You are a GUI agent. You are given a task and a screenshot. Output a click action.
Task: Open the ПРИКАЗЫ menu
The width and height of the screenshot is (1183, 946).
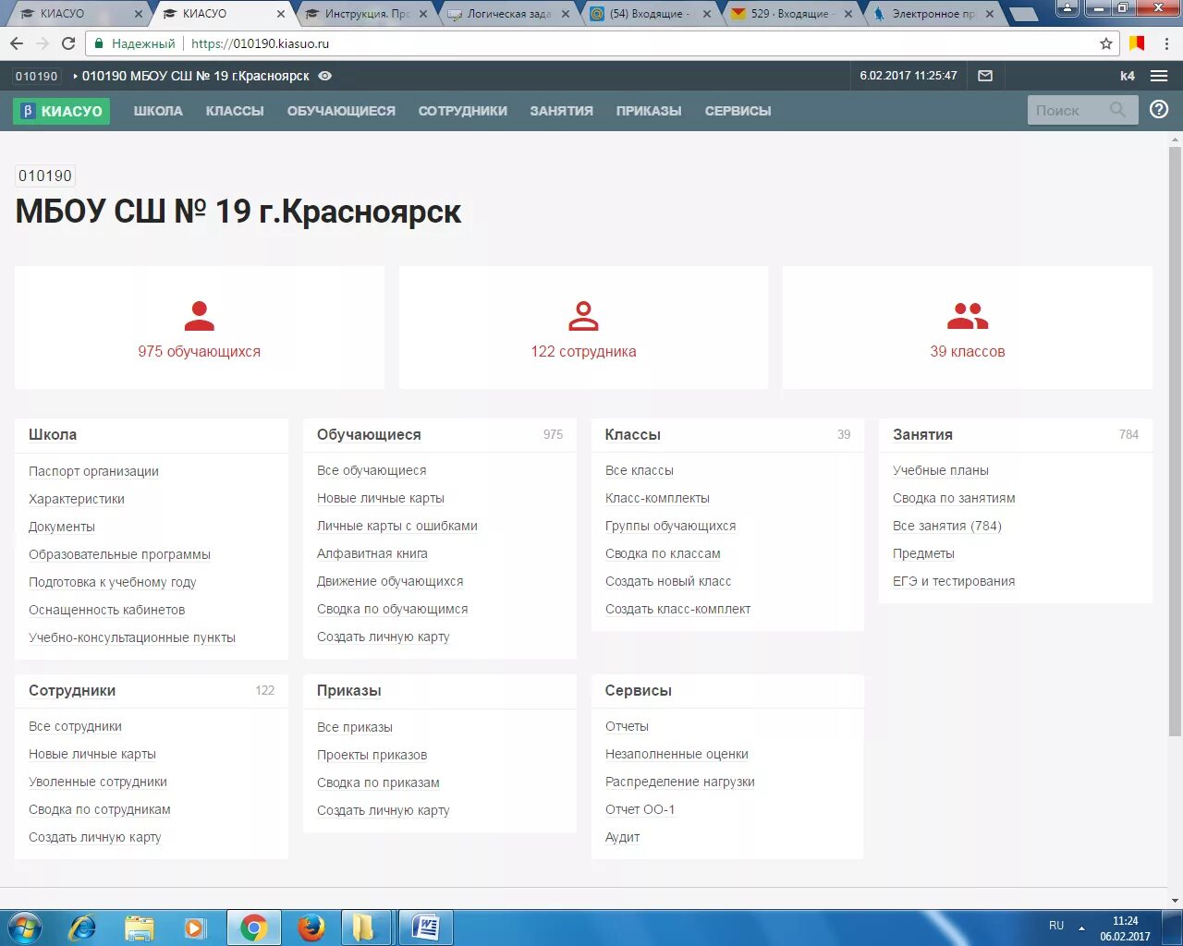click(x=649, y=111)
